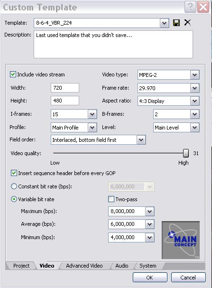The width and height of the screenshot is (212, 288).
Task: Click the Cancel button
Action: [188, 278]
